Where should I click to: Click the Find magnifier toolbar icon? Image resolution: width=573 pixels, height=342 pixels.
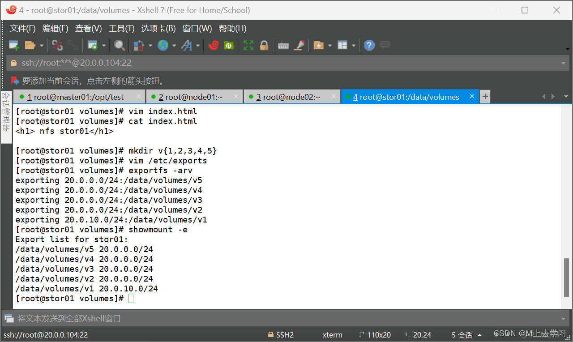tap(119, 45)
